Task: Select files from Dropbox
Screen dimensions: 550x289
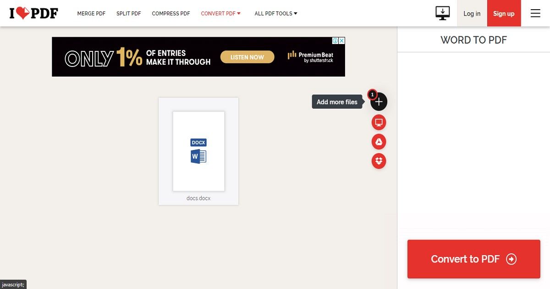Action: [379, 161]
